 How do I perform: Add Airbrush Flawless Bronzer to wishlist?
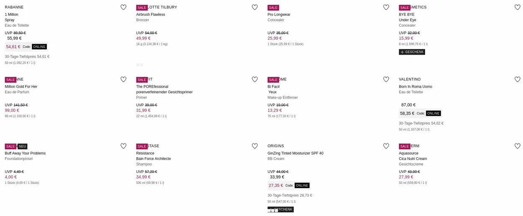pyautogui.click(x=255, y=7)
